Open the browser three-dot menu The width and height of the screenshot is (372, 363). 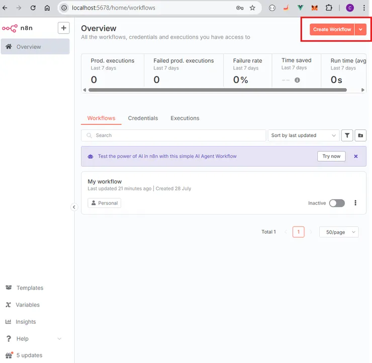tap(364, 8)
